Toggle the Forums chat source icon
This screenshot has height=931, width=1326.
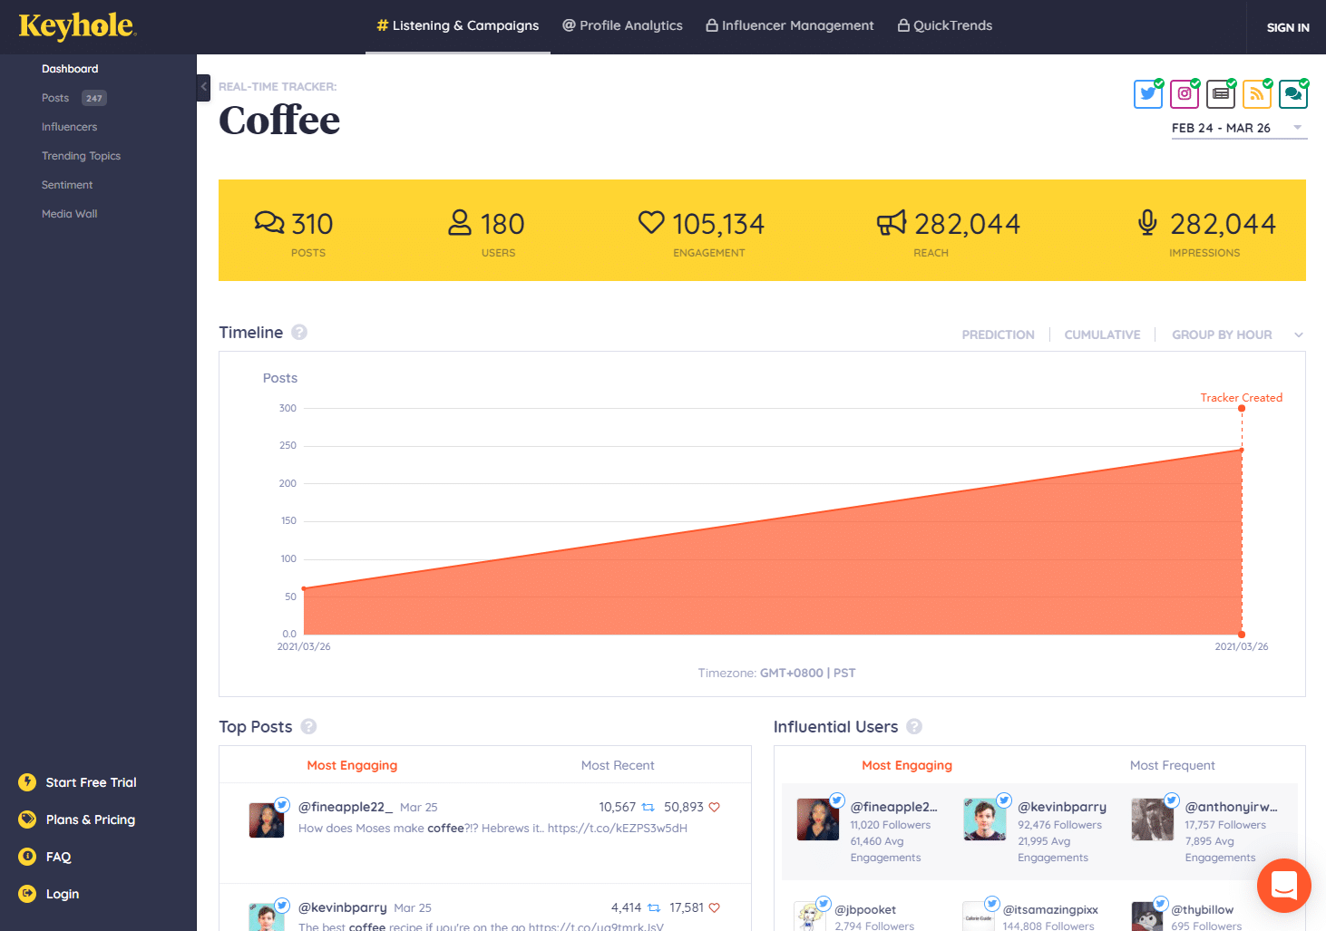(x=1293, y=93)
